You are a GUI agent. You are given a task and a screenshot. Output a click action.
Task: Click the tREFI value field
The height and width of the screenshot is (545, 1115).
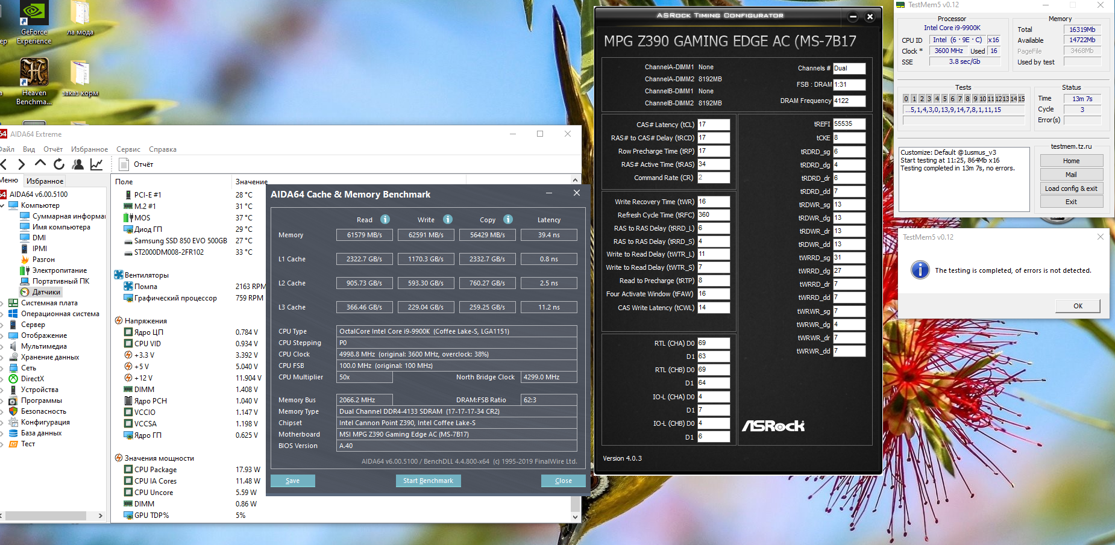pos(849,124)
